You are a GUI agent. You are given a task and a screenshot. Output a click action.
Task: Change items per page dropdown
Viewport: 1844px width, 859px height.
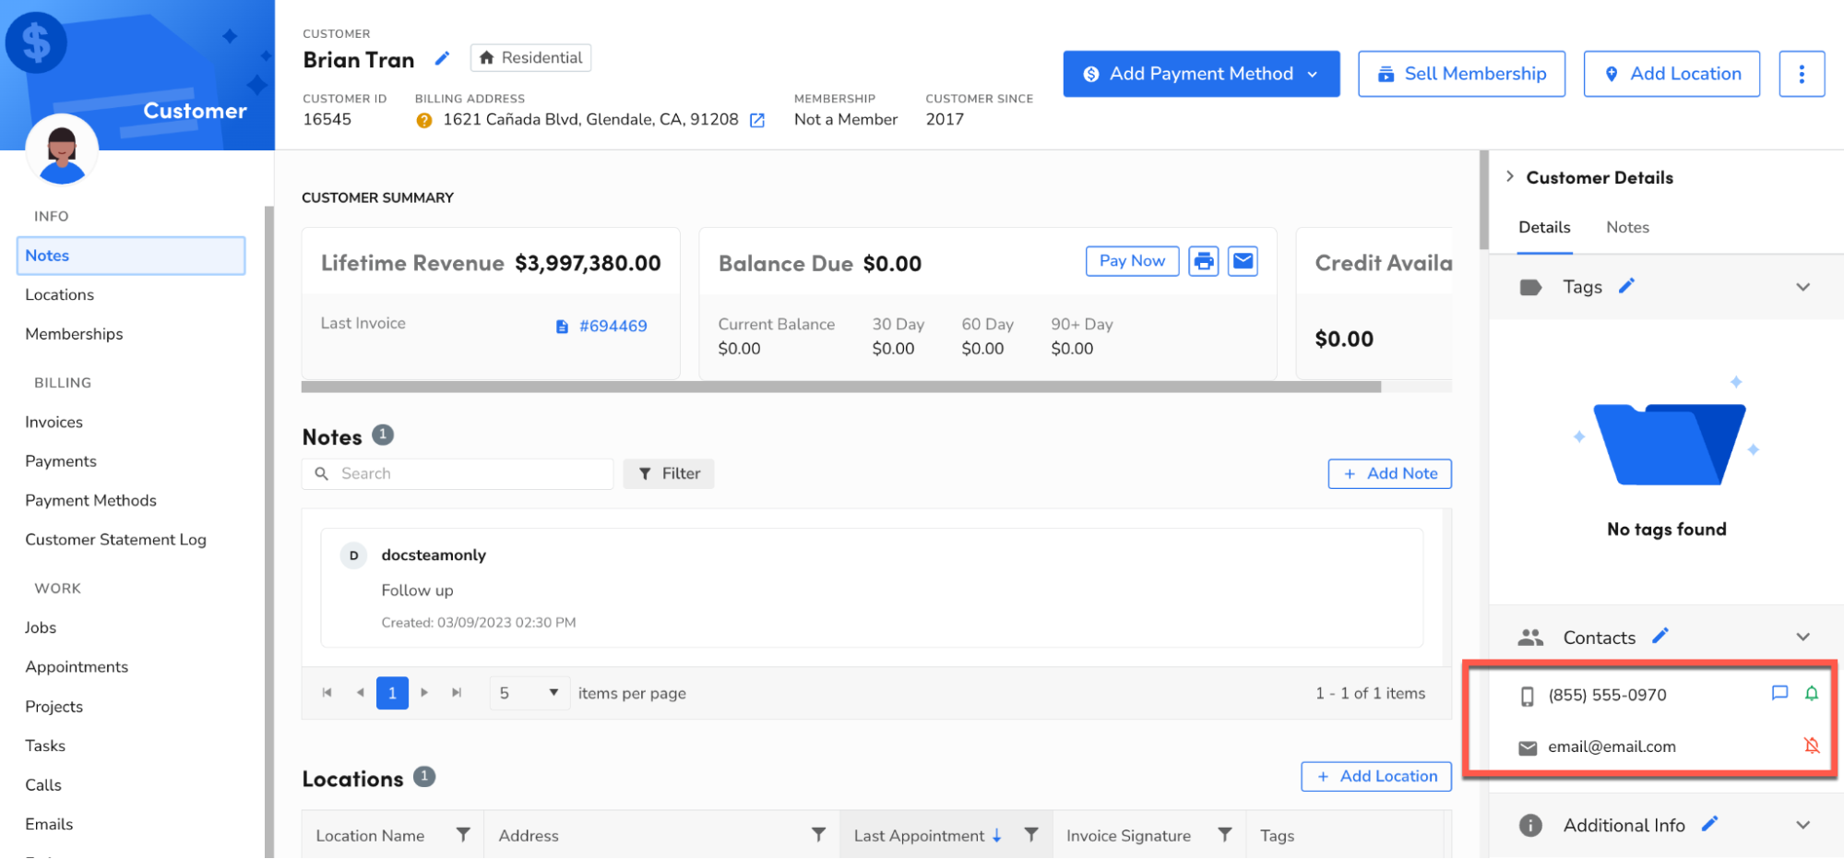tap(529, 693)
